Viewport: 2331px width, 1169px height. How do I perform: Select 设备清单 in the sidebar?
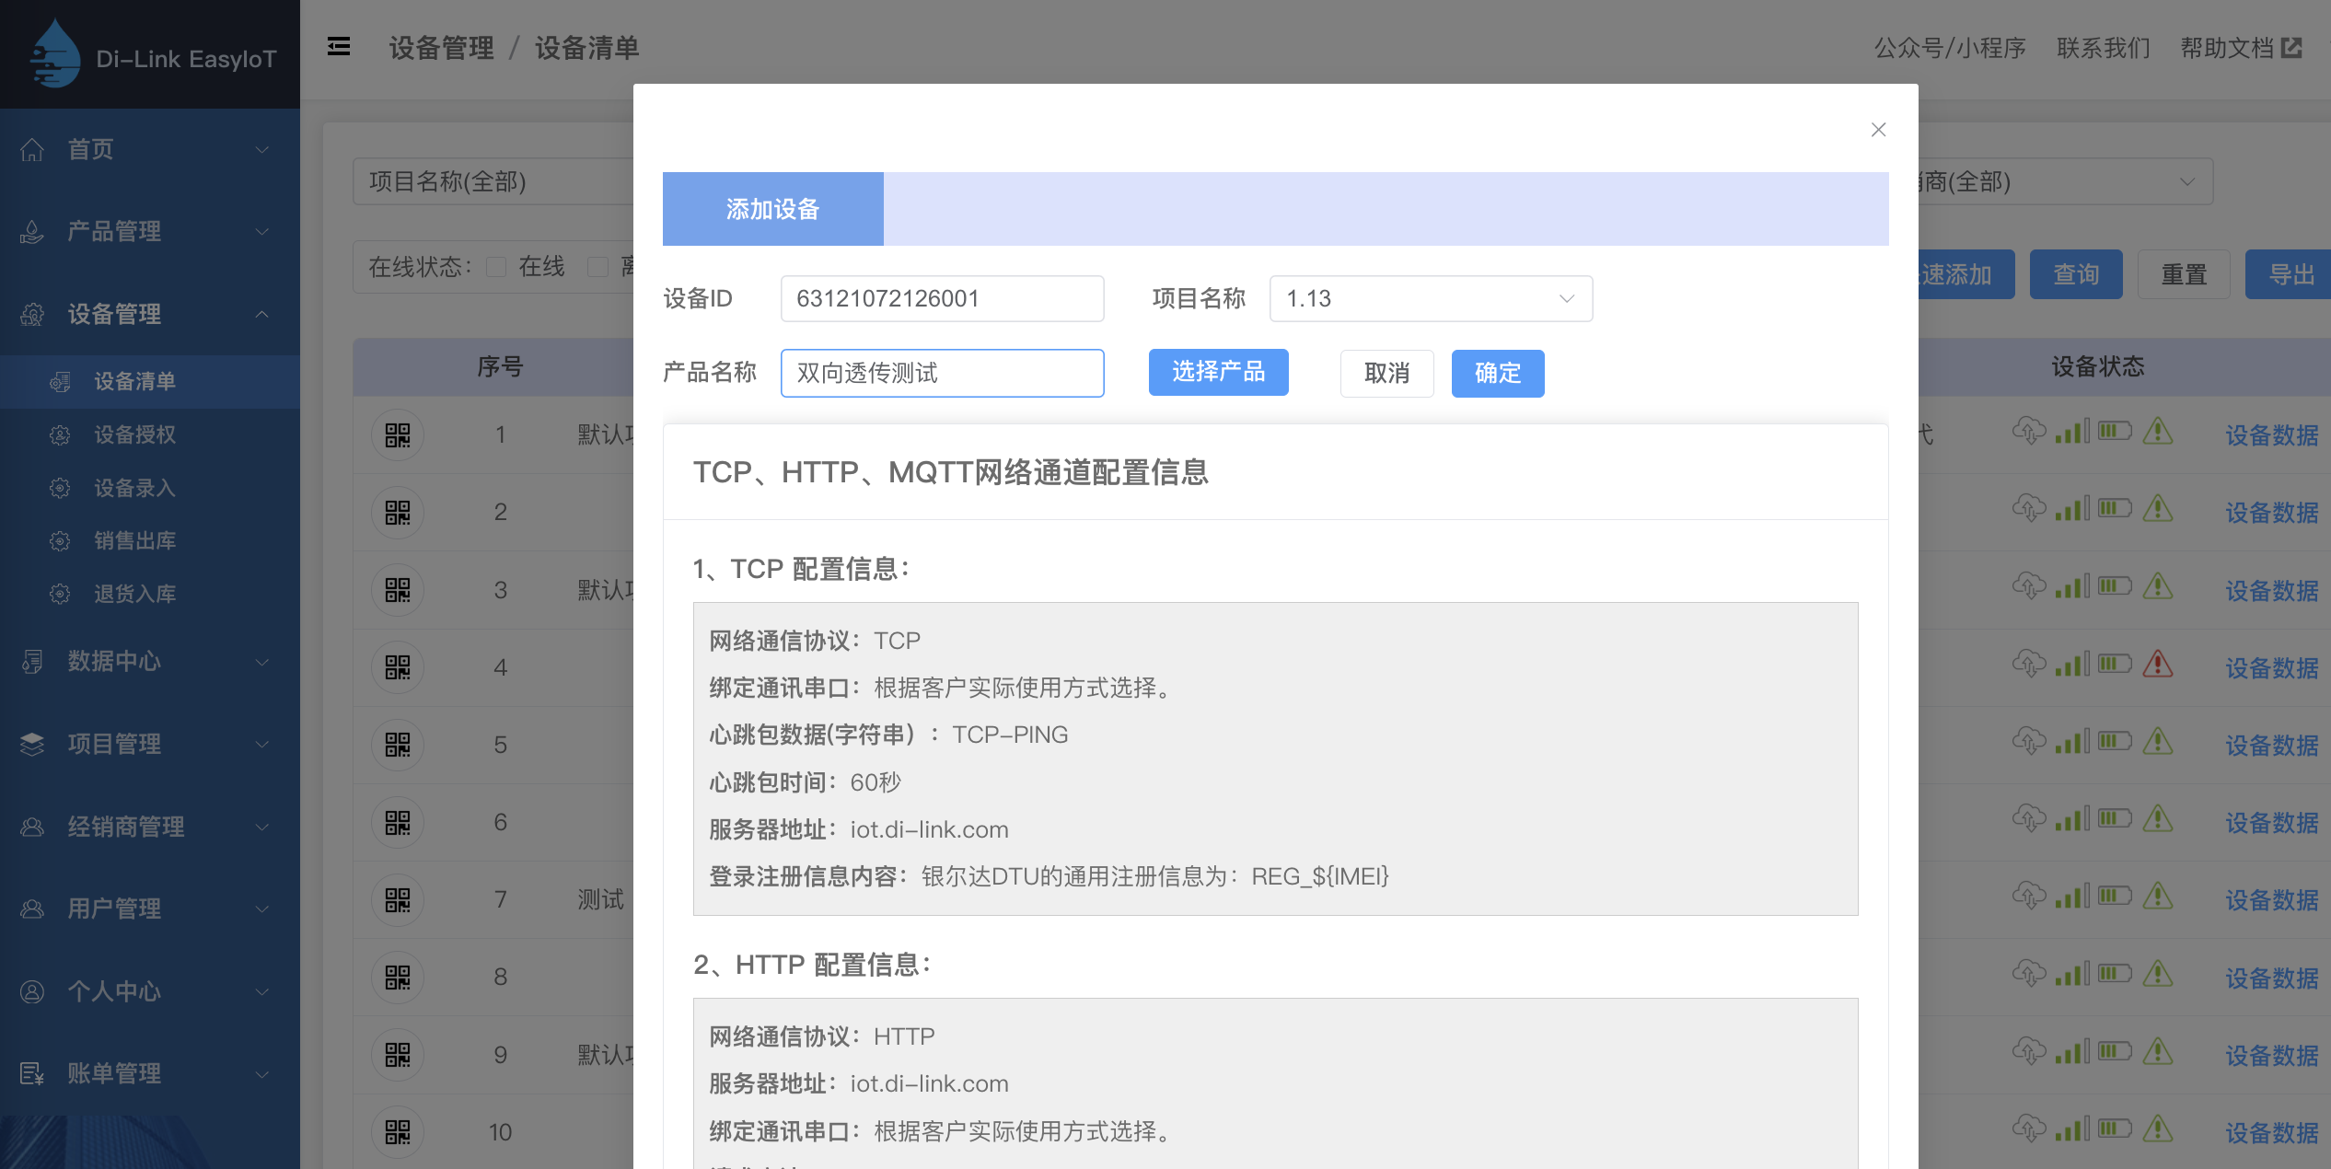(150, 381)
